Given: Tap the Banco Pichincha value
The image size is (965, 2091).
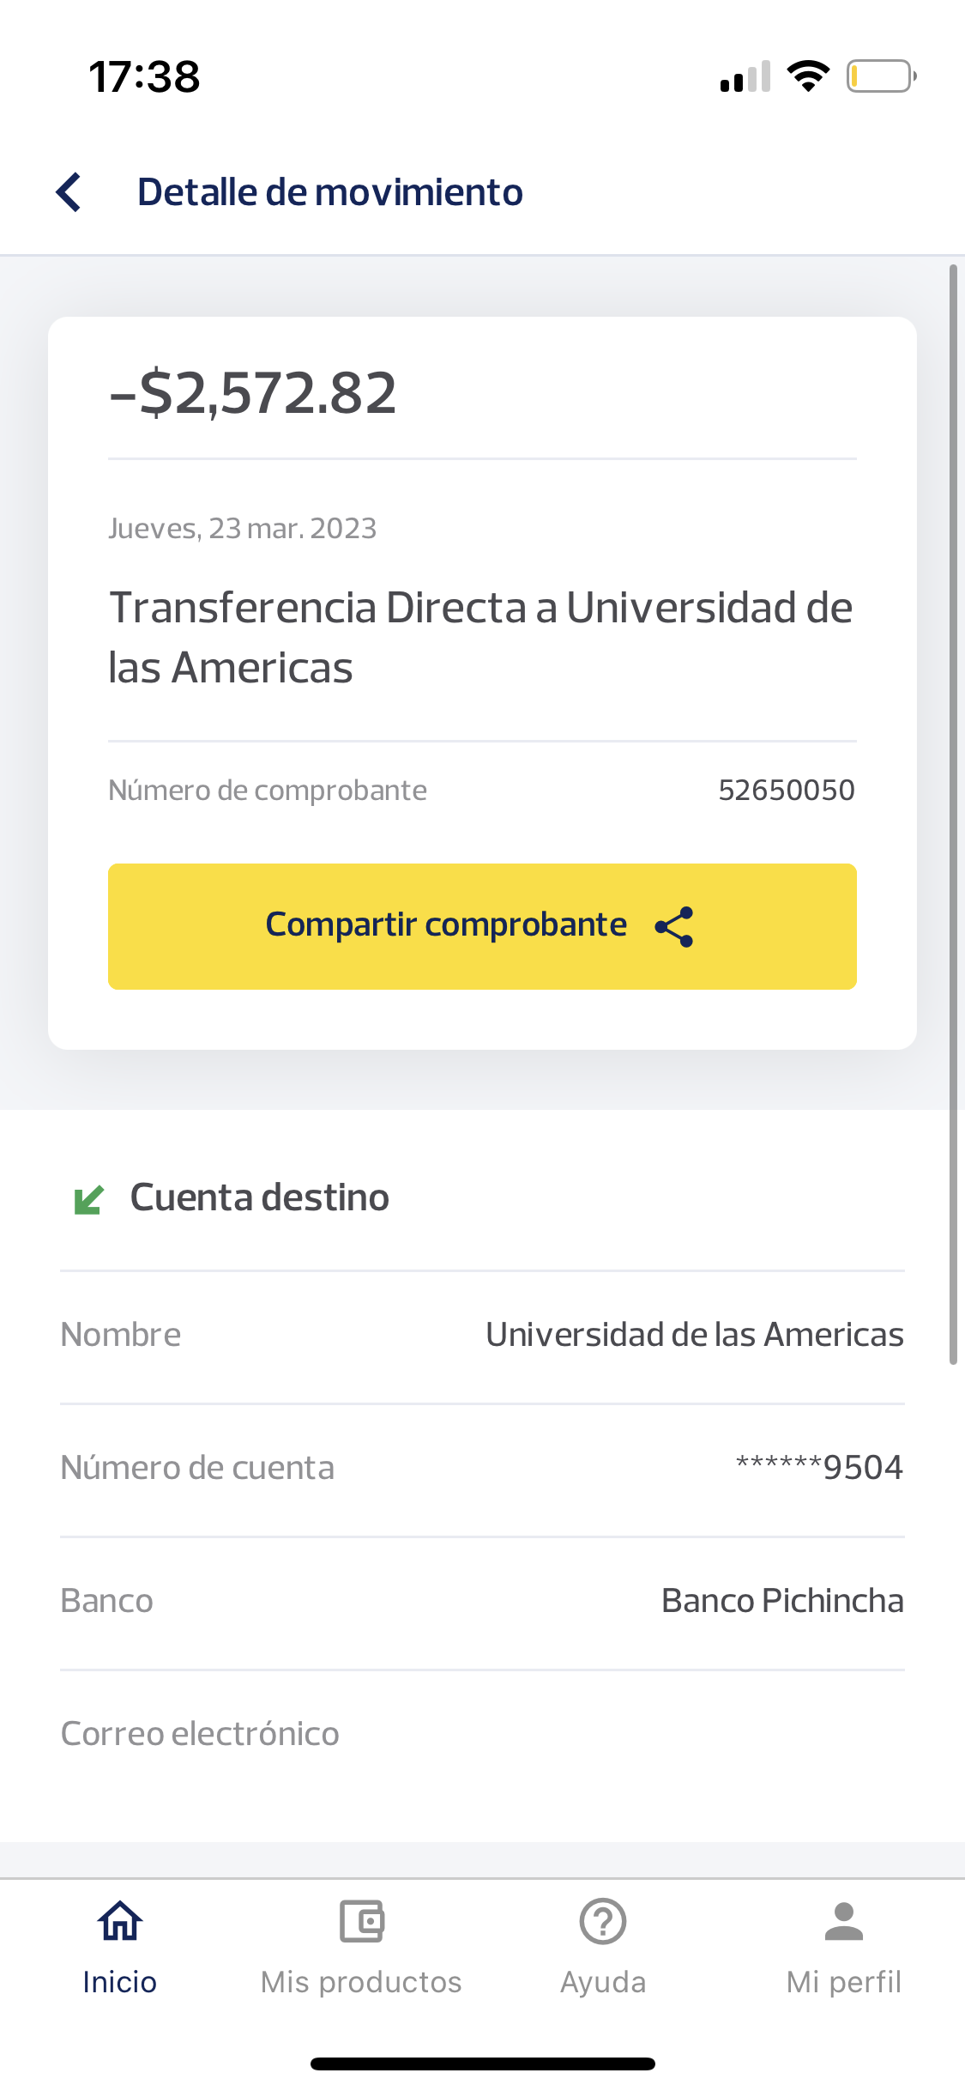Looking at the screenshot, I should tap(782, 1601).
